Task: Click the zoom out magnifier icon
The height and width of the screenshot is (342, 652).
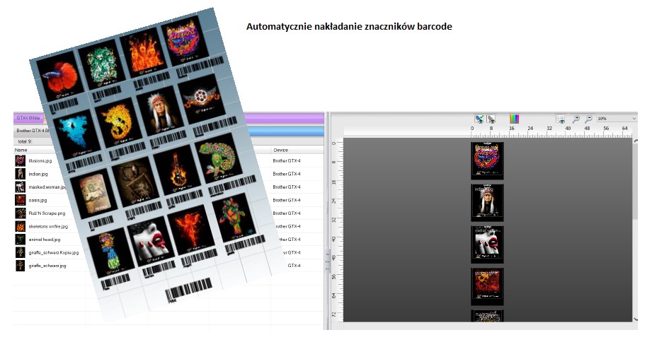Action: pyautogui.click(x=588, y=119)
